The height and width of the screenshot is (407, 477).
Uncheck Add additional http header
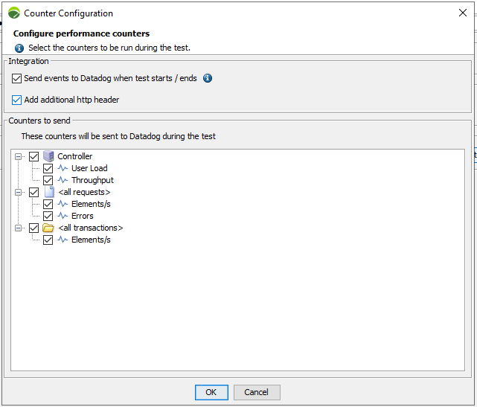[17, 100]
